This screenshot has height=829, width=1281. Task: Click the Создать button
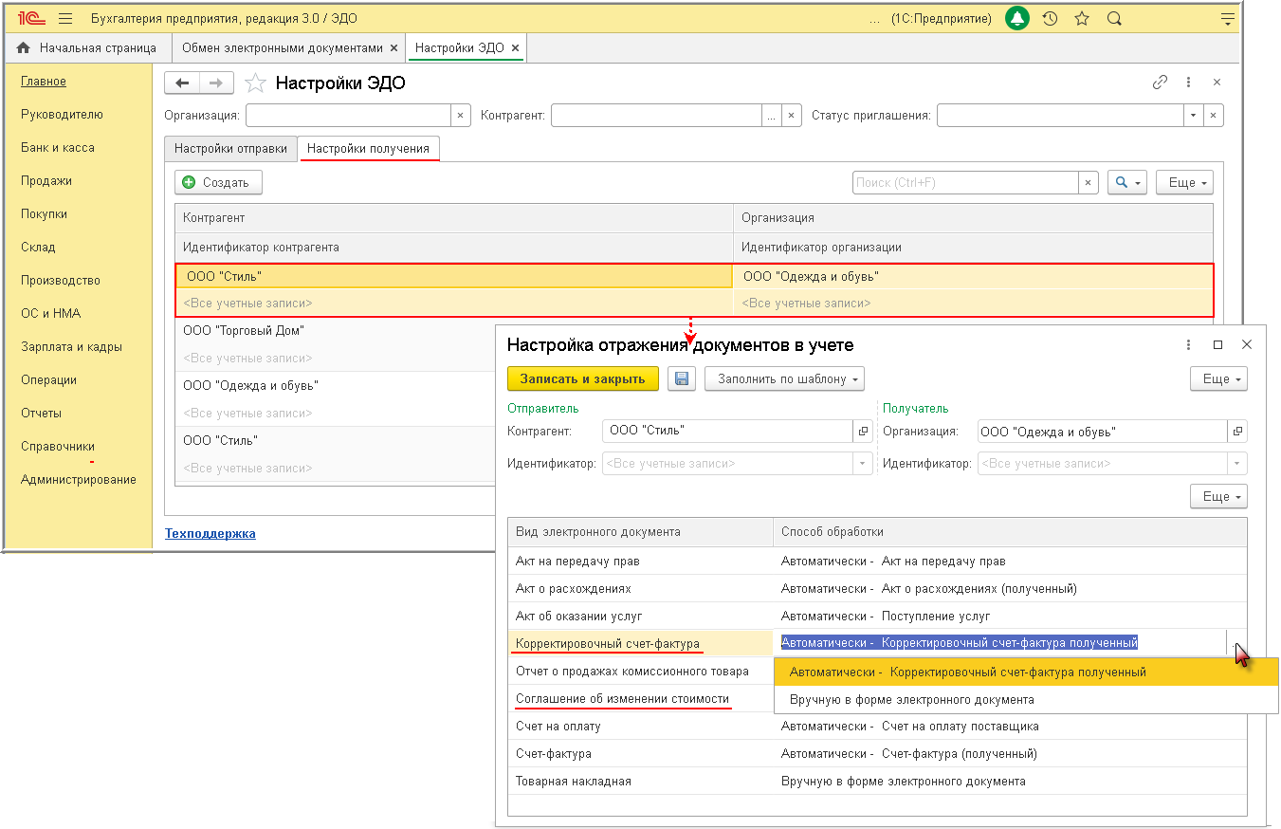click(218, 182)
